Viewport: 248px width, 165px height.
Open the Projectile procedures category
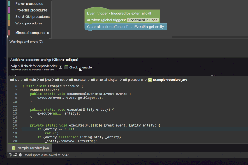31,10
